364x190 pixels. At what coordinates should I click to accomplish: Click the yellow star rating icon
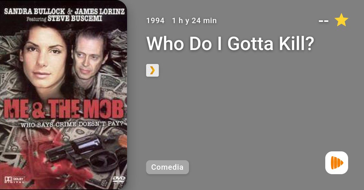[341, 20]
